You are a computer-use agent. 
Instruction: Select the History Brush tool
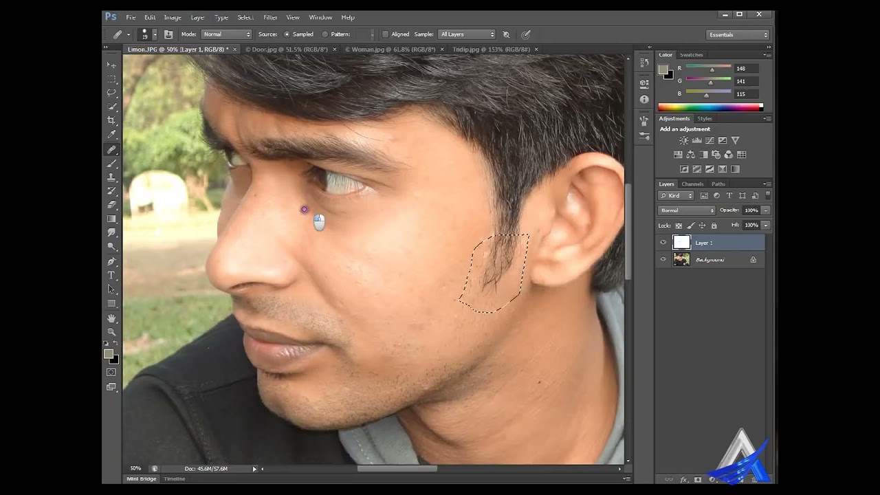(x=111, y=191)
